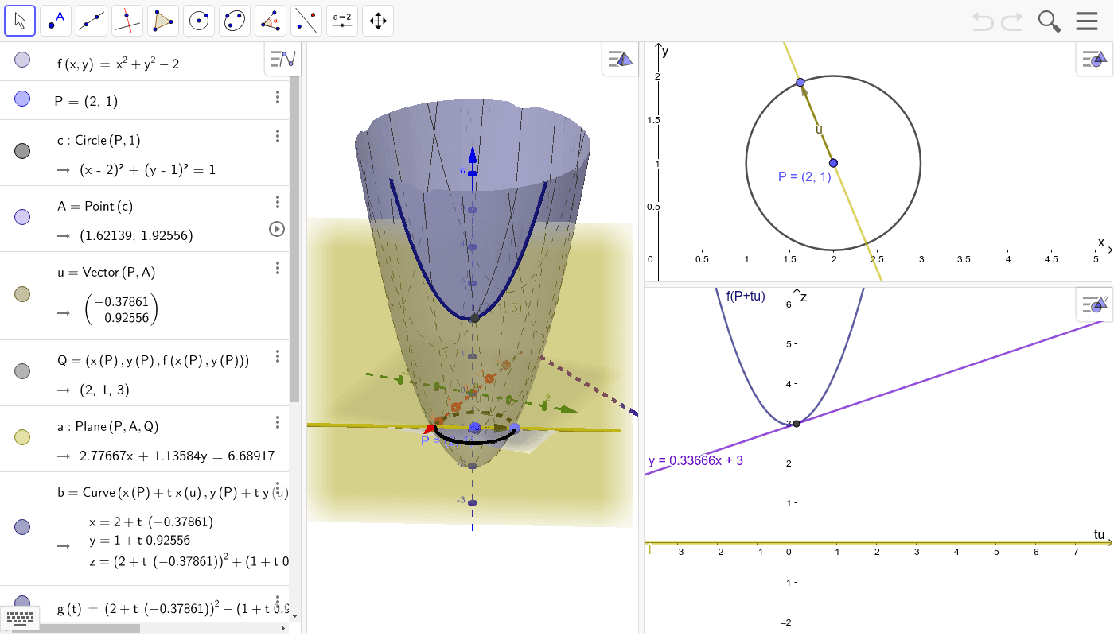The width and height of the screenshot is (1114, 636).
Task: Select the Point tool
Action: 55,20
